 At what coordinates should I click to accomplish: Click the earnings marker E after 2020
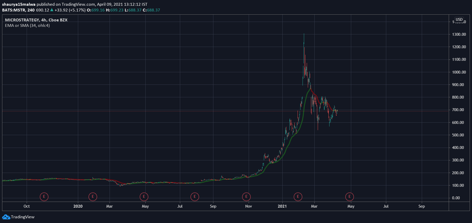93,197
